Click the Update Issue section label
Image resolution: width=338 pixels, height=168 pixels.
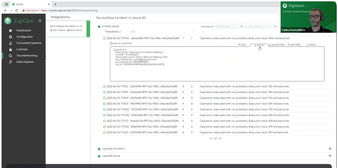(x=111, y=156)
